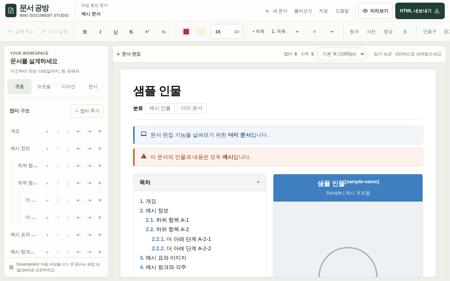Image resolution: width=450 pixels, height=281 pixels.
Task: Click the 예시 문서 working document name
Action: click(x=91, y=14)
